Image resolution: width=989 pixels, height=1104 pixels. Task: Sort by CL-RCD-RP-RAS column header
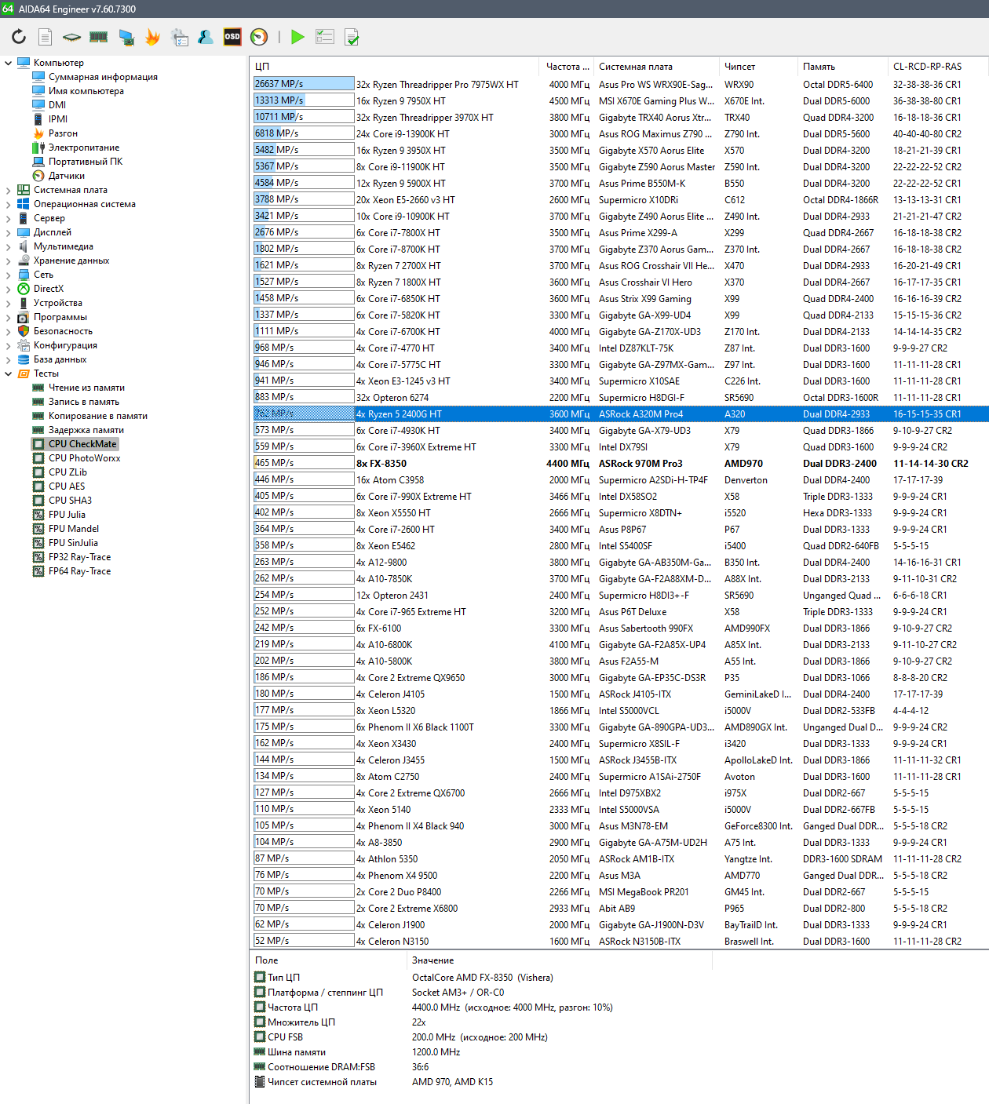[x=937, y=67]
